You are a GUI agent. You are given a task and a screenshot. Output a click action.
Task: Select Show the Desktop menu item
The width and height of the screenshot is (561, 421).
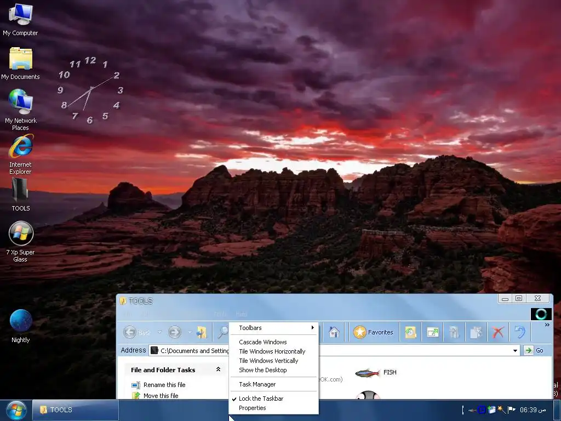274,370
